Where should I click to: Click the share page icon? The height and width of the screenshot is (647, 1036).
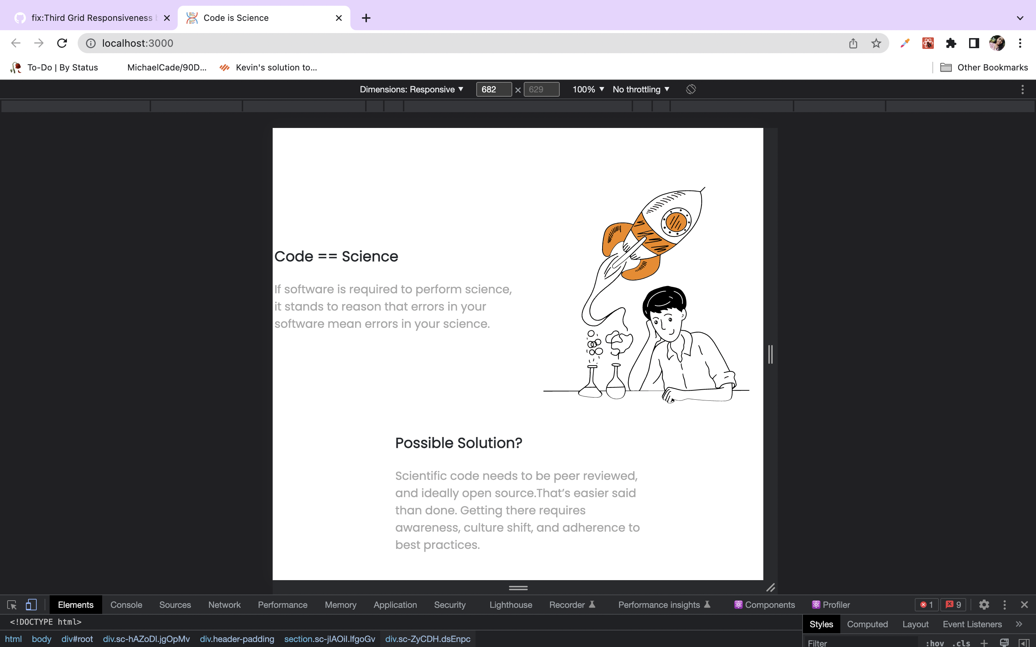[x=853, y=43]
